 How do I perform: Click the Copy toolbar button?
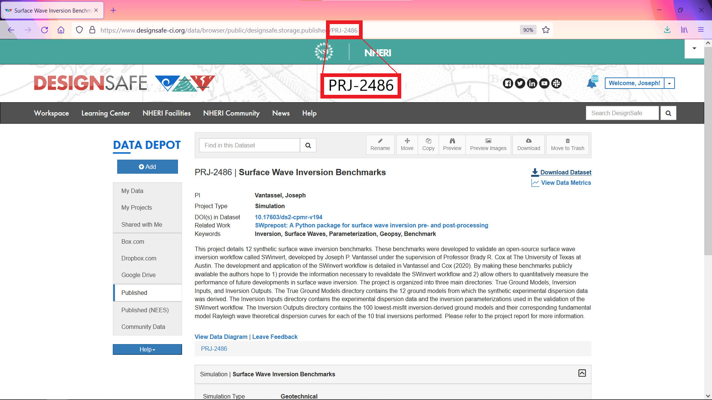428,145
